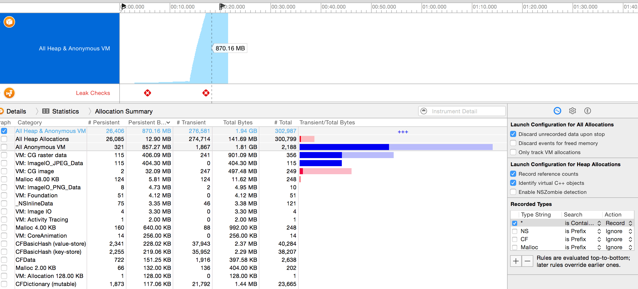Remove a recorded type rule with minus button

coord(527,261)
